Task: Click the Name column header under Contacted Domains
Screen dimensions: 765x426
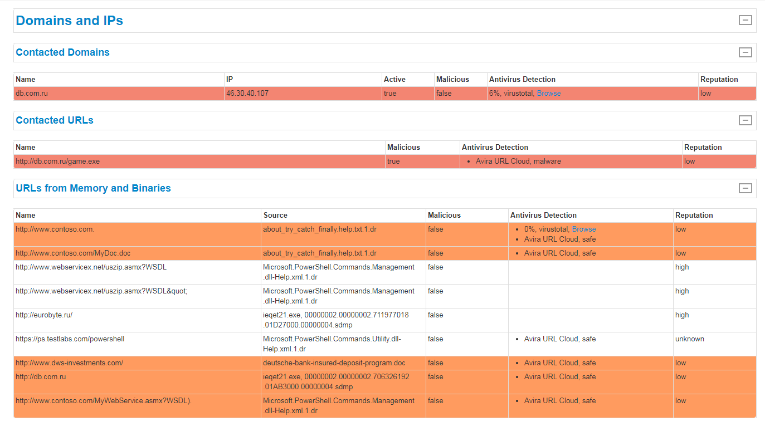Action: pos(25,79)
